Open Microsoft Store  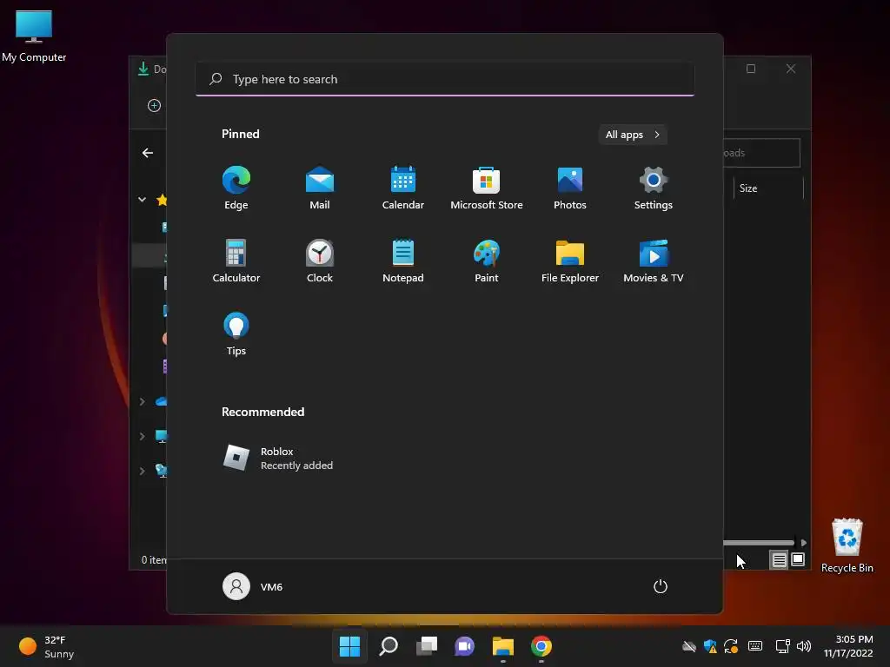pyautogui.click(x=487, y=188)
